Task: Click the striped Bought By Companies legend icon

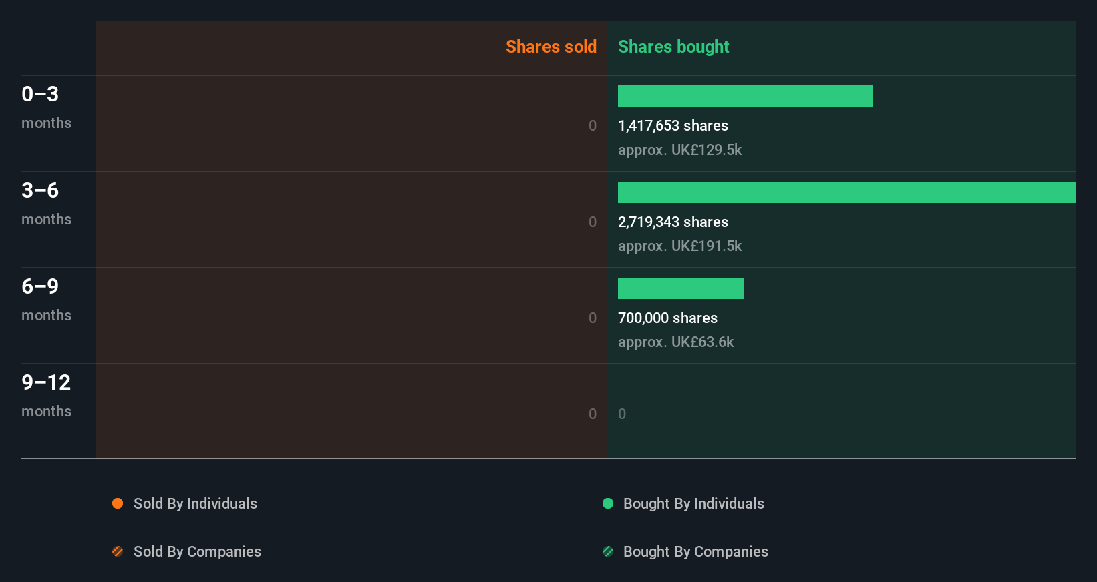Action: point(608,551)
